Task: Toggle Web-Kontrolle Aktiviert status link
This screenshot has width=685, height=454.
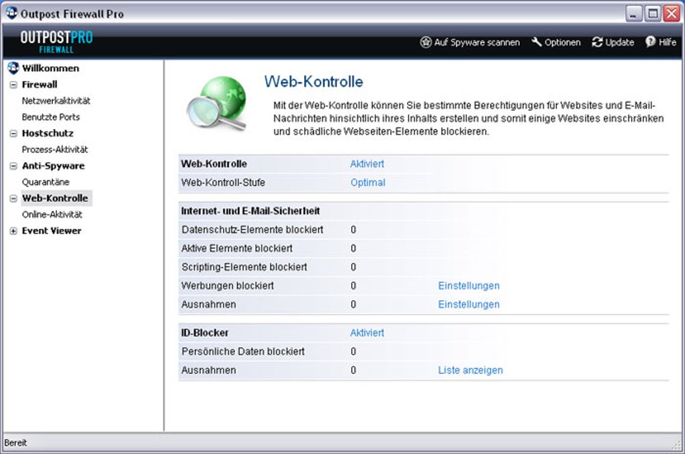Action: click(367, 164)
